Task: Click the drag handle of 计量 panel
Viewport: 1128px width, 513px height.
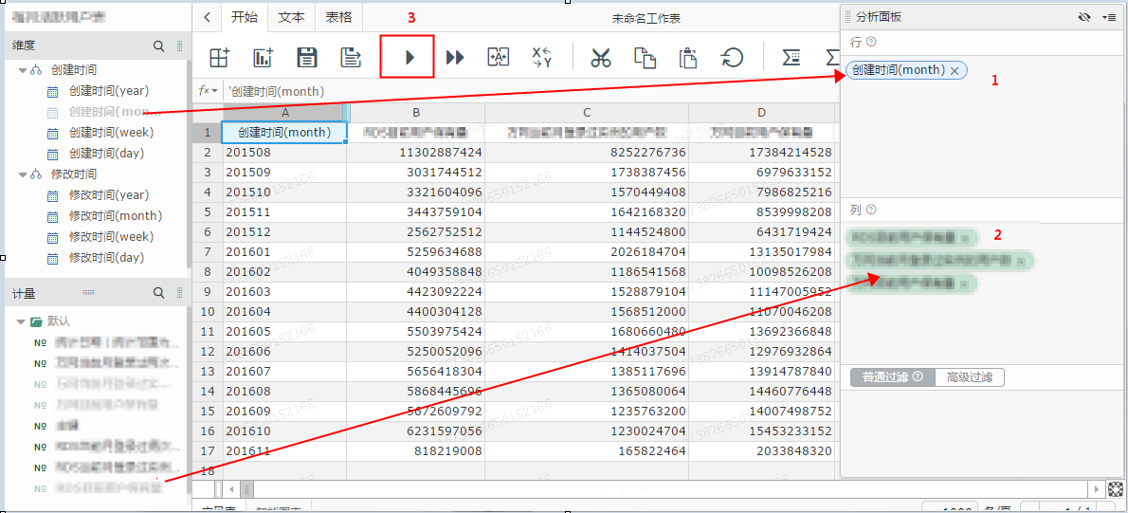Action: point(180,294)
